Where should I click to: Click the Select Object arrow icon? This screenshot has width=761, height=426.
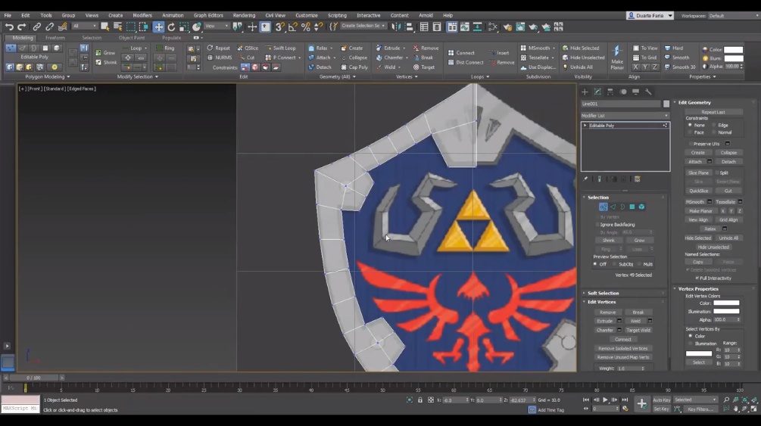coord(104,27)
